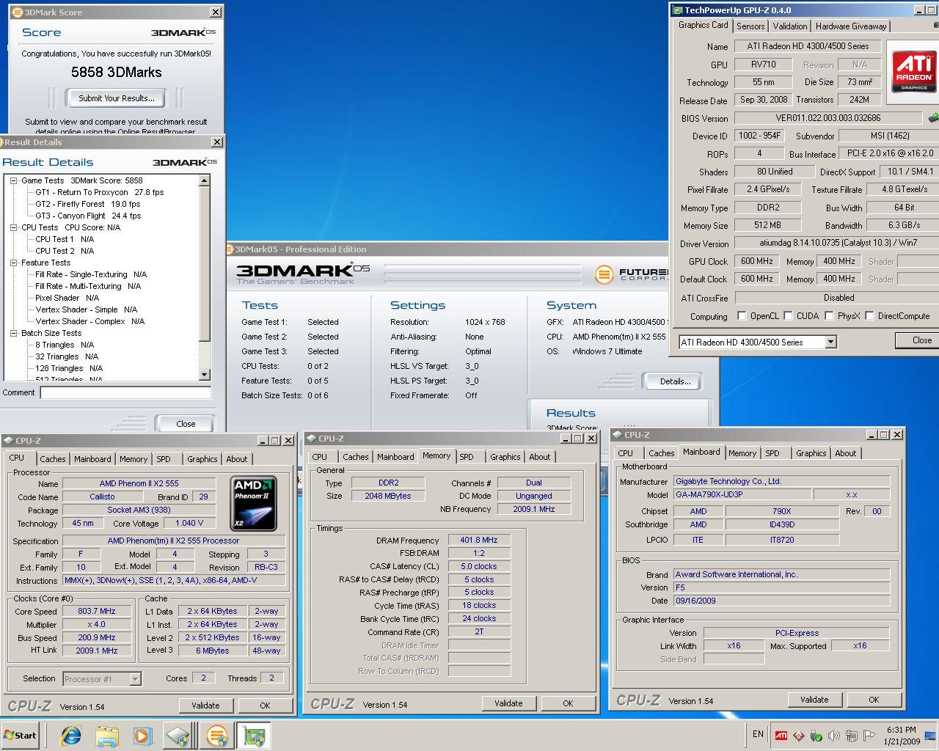This screenshot has height=751, width=939.
Task: Tick the PhysX checkbox
Action: pyautogui.click(x=829, y=316)
